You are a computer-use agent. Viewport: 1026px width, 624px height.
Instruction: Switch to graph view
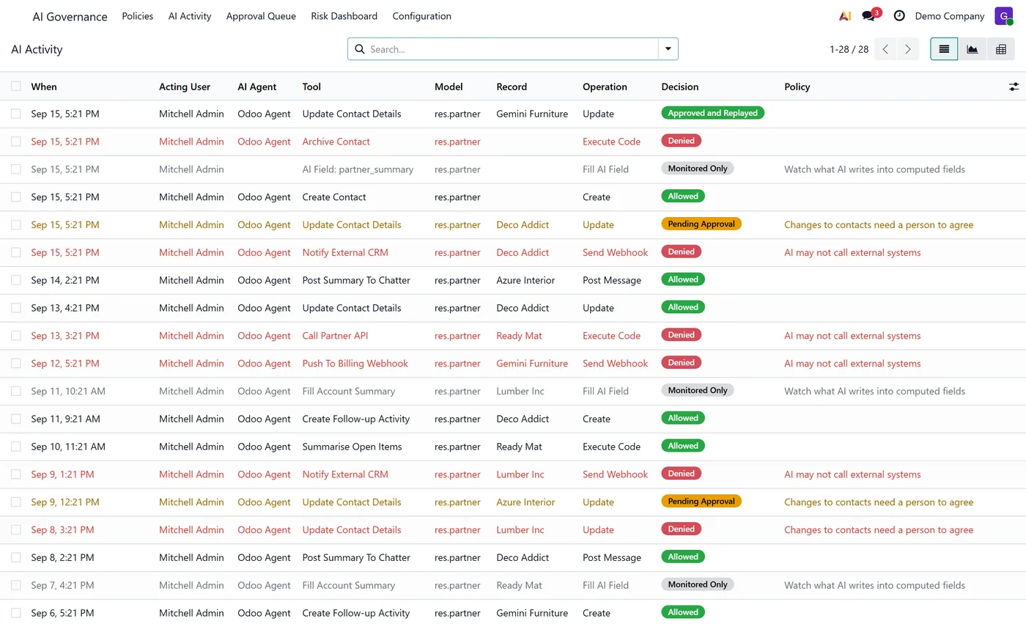[x=973, y=49]
